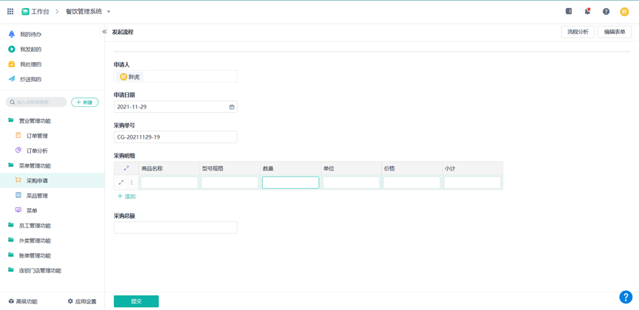
Task: Click the expand icon in 采购明细 table row
Action: (x=121, y=182)
